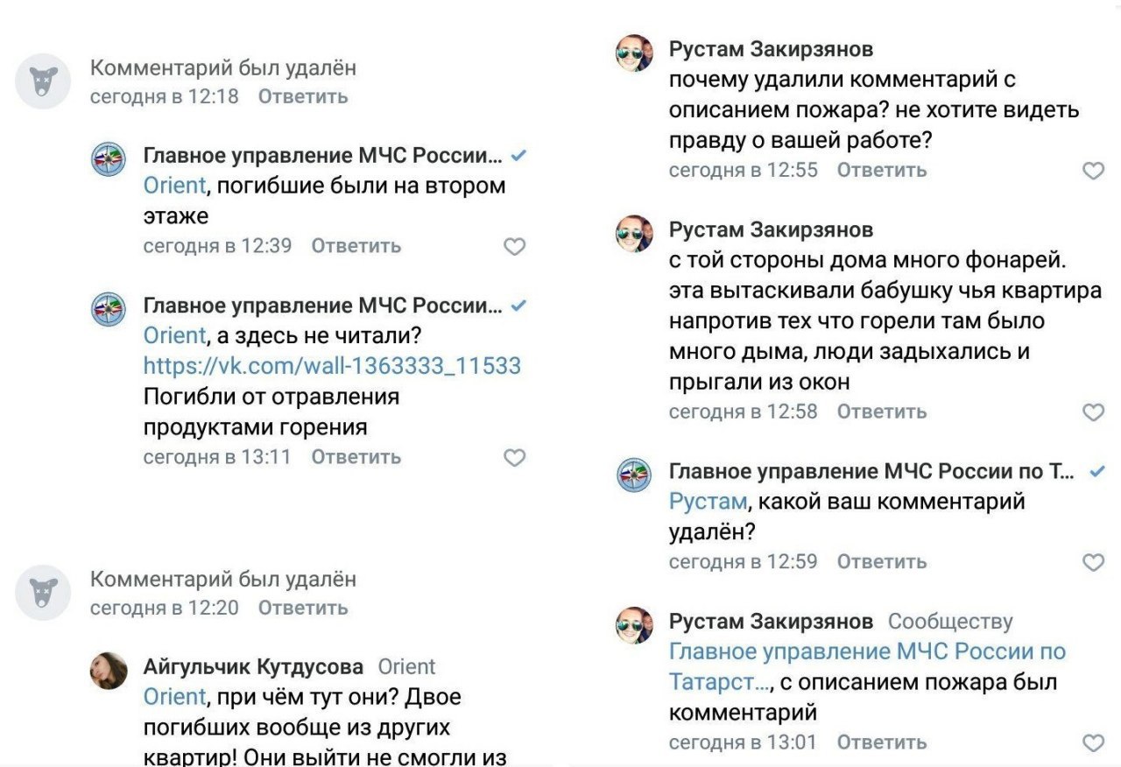
Task: Open deleted user avatar at 12:20 comment
Action: click(43, 593)
